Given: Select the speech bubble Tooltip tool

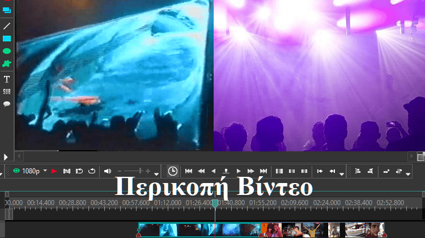Looking at the screenshot, I should click(x=7, y=104).
